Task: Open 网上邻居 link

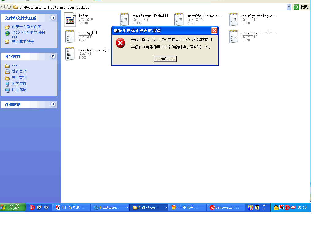Action: [x=19, y=89]
